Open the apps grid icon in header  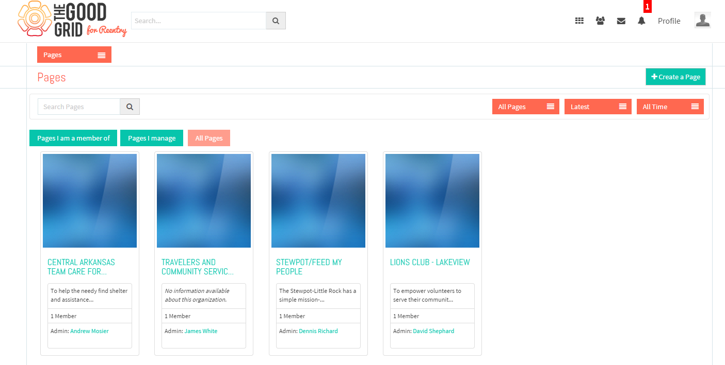pos(579,21)
